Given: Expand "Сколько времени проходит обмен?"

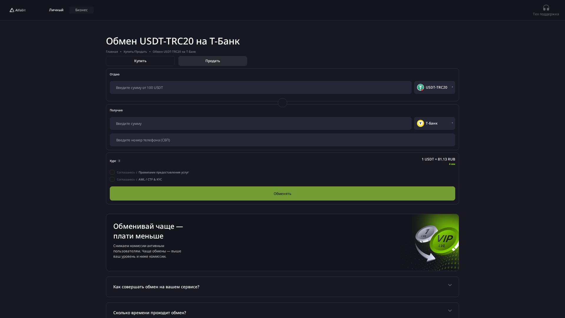Looking at the screenshot, I should point(282,312).
